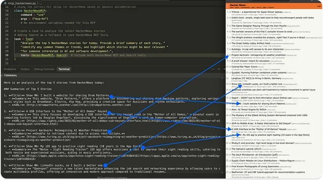Maximize the panel with the up chevron
Screen dimensions: 323x180
click(219, 69)
